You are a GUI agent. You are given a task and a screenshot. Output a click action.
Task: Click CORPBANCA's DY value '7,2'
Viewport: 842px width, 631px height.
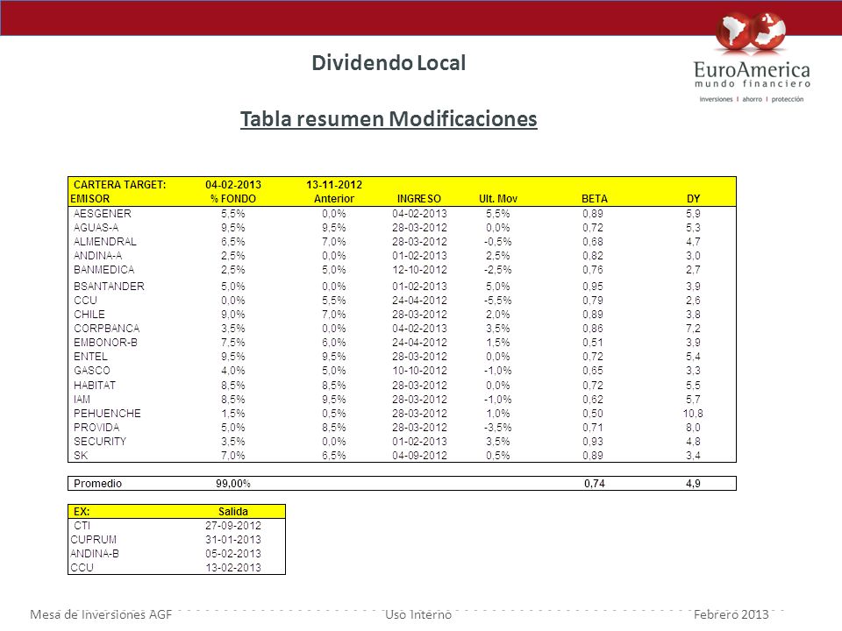click(693, 328)
